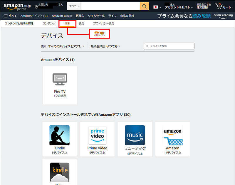Click the 4デバイス上 text under ミュージック
The width and height of the screenshot is (235, 185).
[135, 154]
